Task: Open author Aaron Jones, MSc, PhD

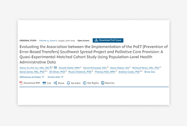Action: pos(32,72)
